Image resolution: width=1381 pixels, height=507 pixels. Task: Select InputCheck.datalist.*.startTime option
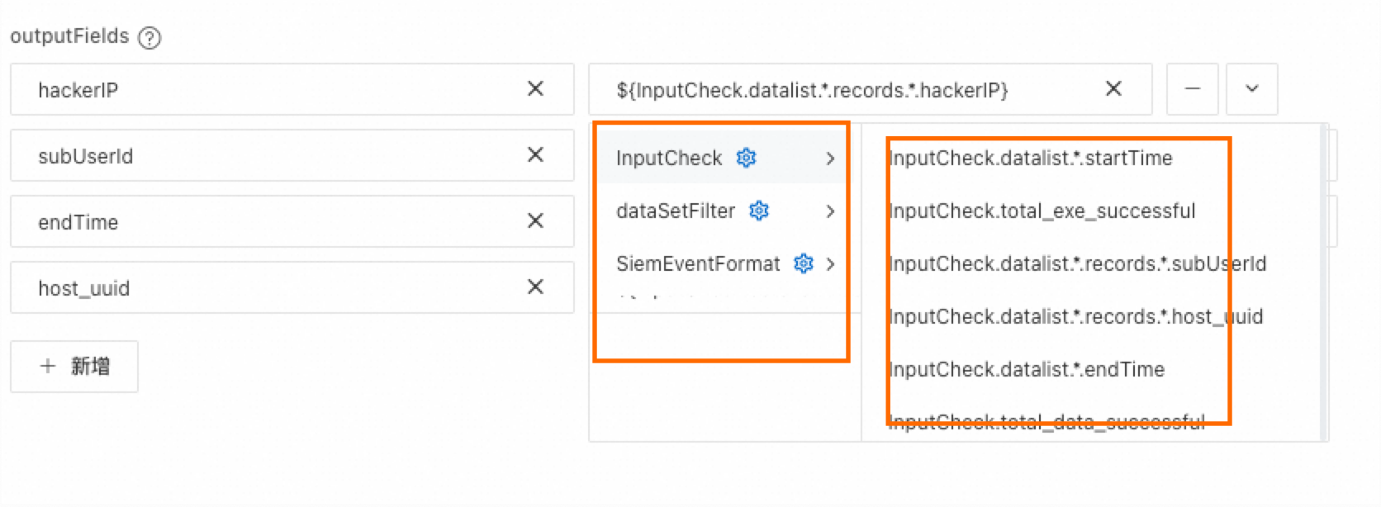tap(1030, 159)
